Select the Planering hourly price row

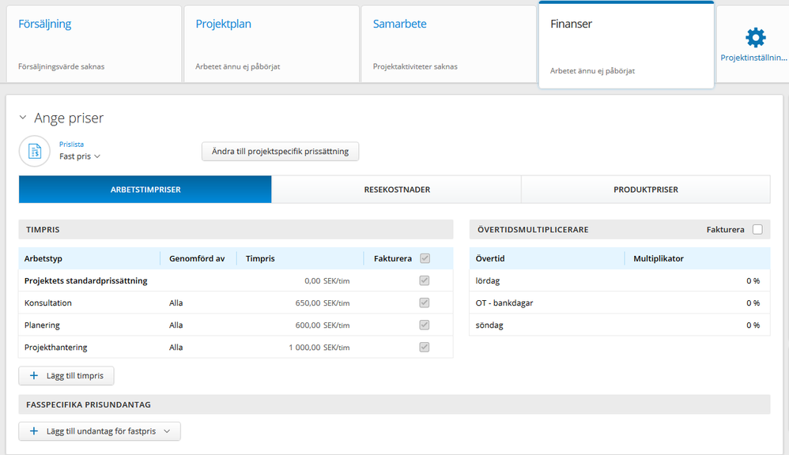coord(236,325)
